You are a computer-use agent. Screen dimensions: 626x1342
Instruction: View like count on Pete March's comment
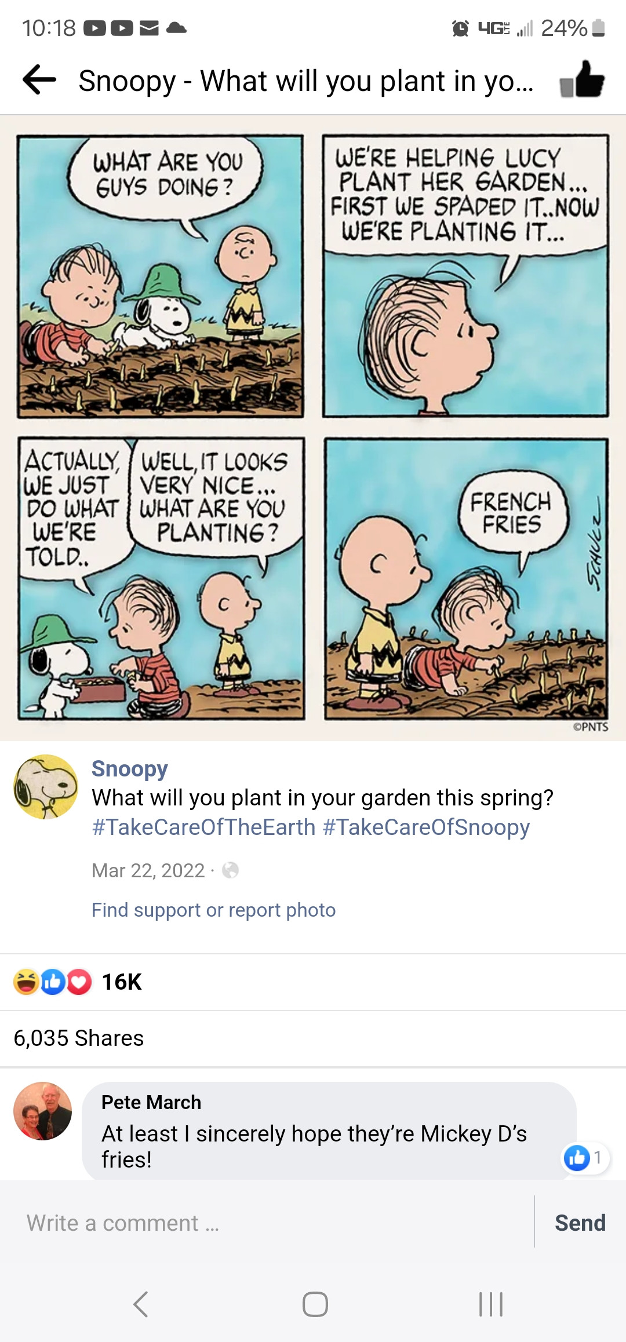tap(585, 1158)
